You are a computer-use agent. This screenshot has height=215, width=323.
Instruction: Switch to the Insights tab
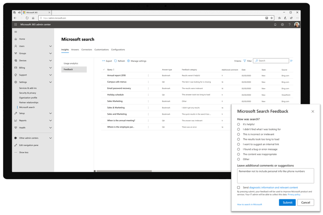[65, 50]
